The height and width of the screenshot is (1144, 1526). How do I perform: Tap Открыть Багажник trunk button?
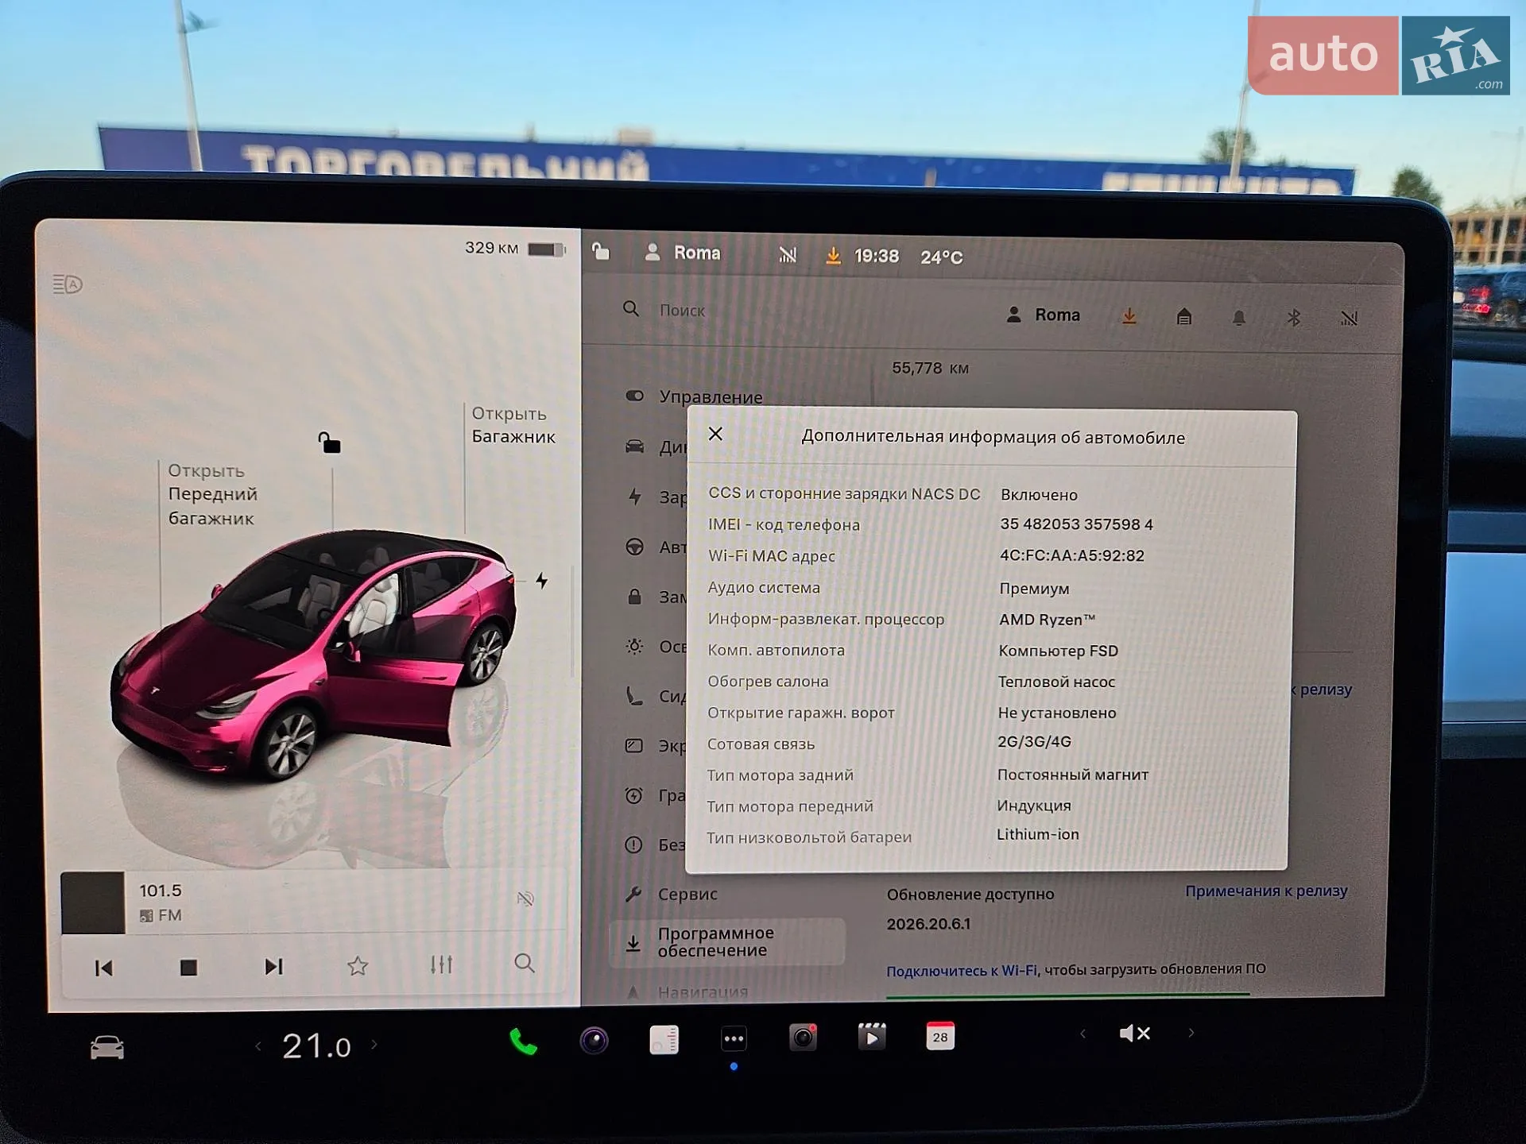(x=513, y=425)
